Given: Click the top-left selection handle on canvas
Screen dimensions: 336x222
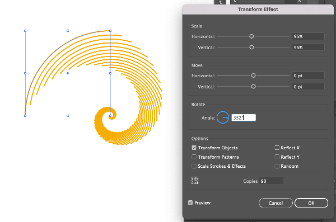Looking at the screenshot, I should click(x=25, y=31).
